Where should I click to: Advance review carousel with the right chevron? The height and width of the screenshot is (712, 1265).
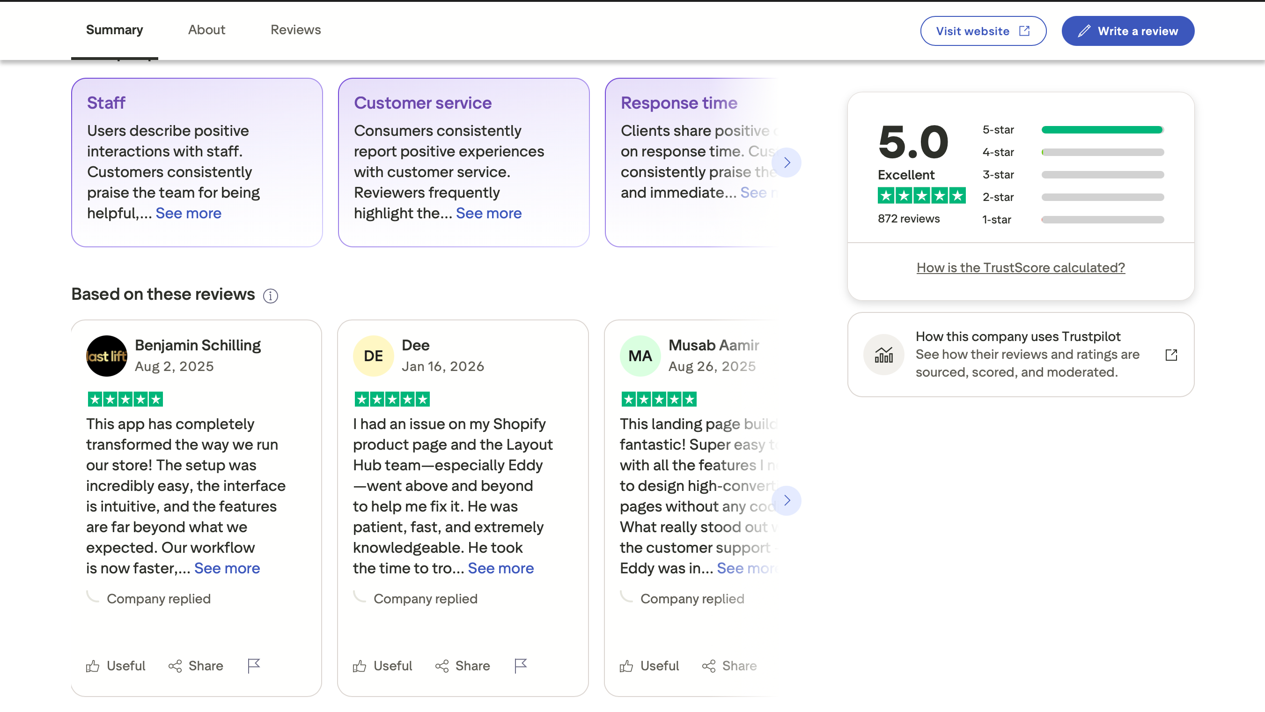(787, 500)
